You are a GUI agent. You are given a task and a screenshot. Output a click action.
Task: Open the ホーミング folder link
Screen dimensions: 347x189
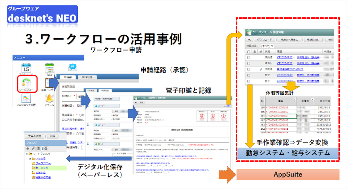[42, 168]
